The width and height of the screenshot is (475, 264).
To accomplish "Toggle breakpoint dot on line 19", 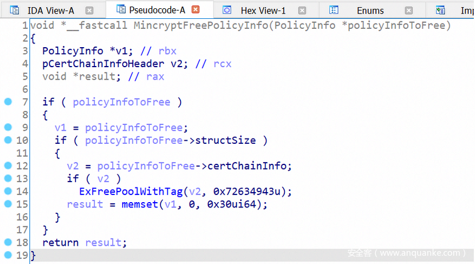I will (x=8, y=255).
